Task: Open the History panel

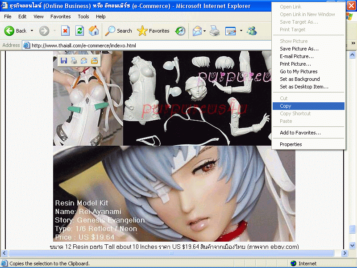Action: 180,31
